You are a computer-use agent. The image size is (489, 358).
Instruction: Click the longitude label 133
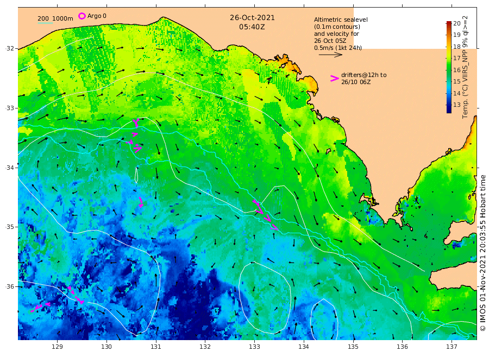(254, 347)
